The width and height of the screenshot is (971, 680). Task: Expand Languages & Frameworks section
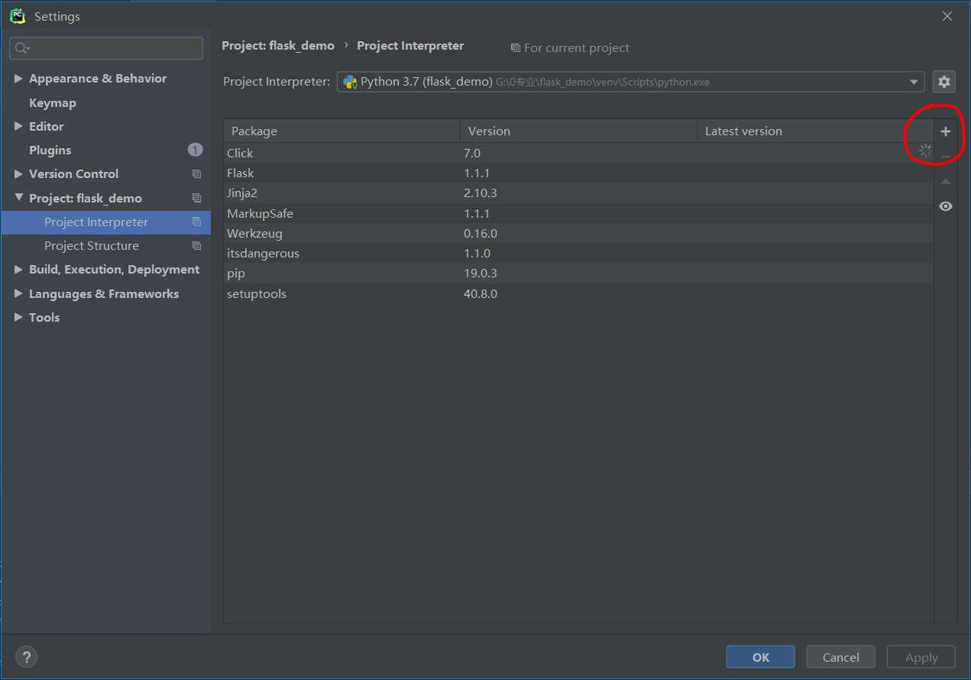(x=18, y=294)
